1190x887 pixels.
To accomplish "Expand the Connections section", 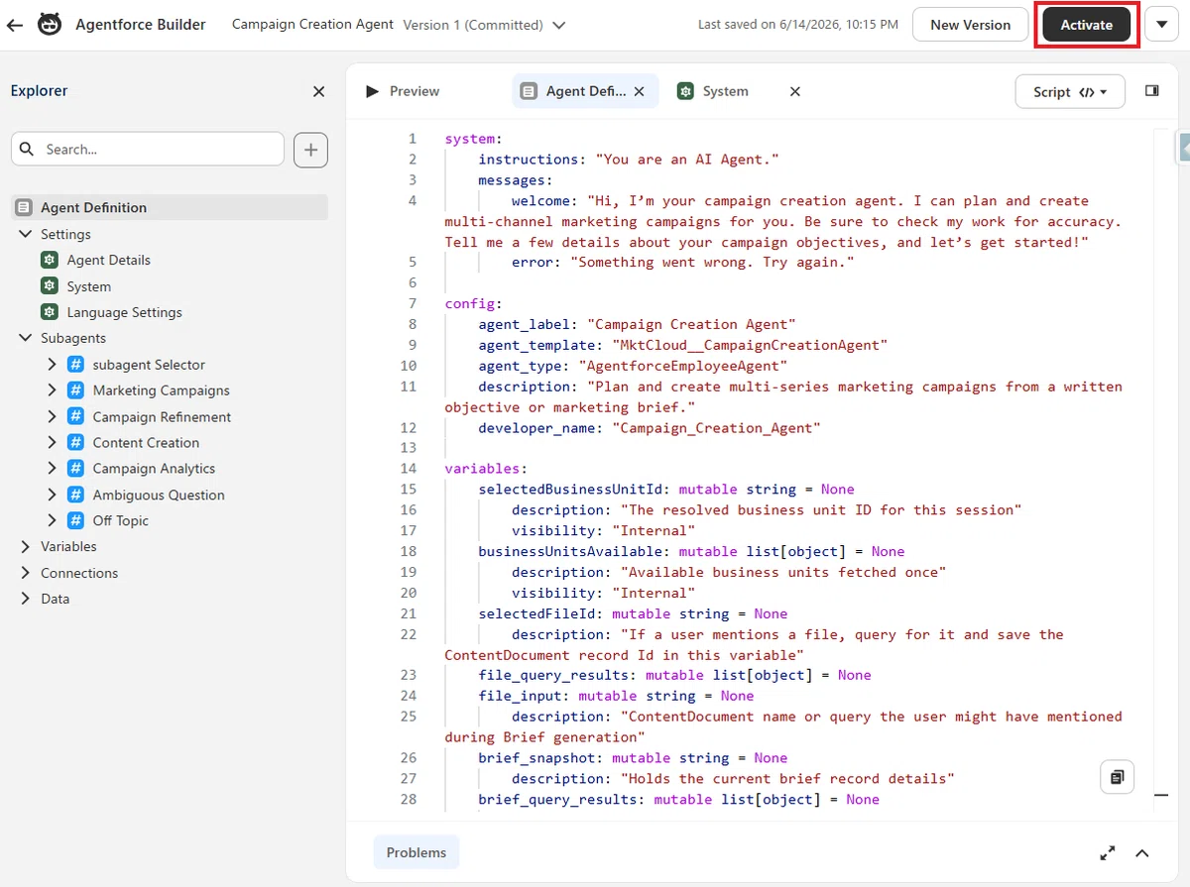I will click(25, 573).
